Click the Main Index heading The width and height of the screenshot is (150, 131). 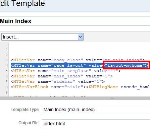16,21
